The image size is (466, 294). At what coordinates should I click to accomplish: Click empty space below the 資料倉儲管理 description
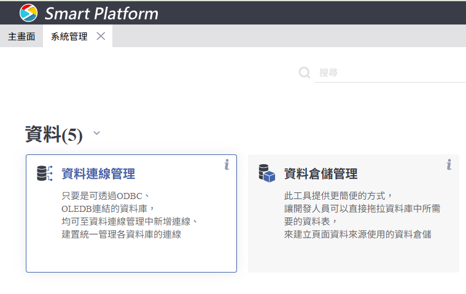pyautogui.click(x=353, y=257)
